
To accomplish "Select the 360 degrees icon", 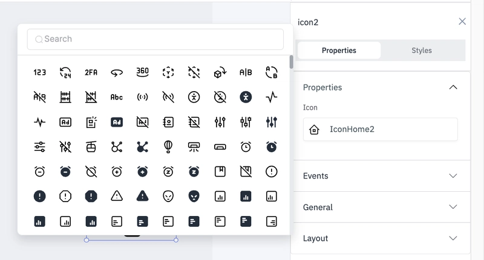I will click(x=142, y=72).
